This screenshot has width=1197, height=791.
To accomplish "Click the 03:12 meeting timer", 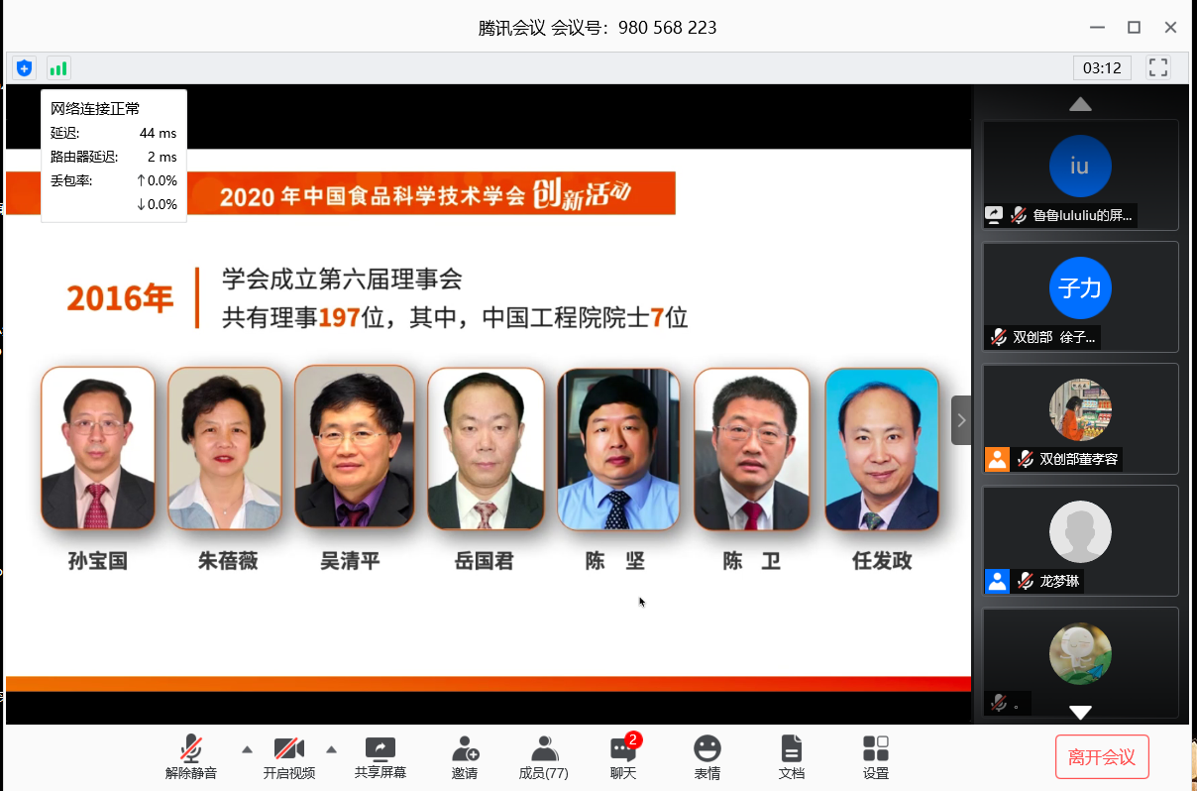I will point(1102,67).
